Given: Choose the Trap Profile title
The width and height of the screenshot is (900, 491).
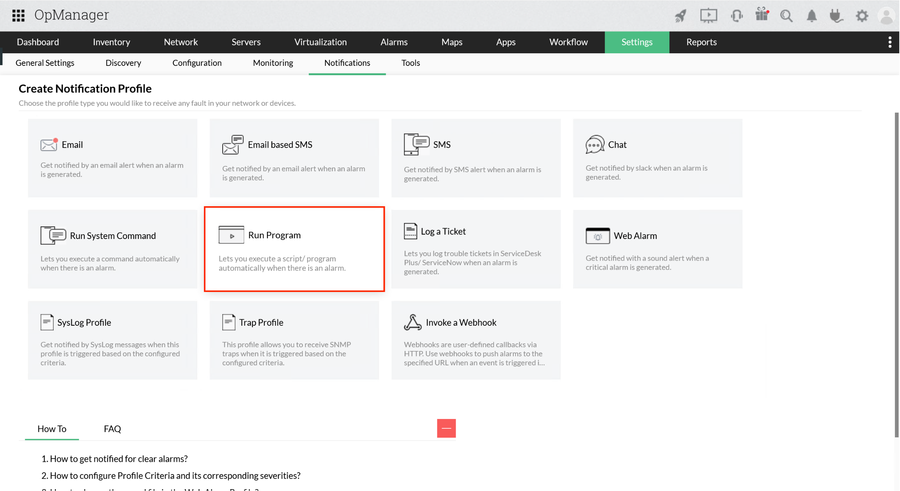Looking at the screenshot, I should click(262, 323).
